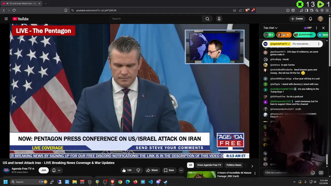The image size is (331, 186).
Task: Open BBC Earth nature footage thumbnail
Action: point(201,175)
